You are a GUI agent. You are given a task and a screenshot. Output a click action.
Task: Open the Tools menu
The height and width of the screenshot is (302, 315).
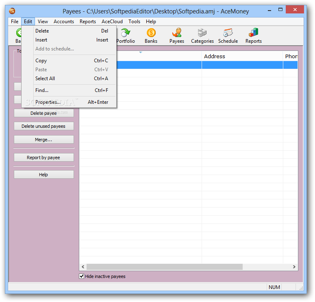[134, 22]
